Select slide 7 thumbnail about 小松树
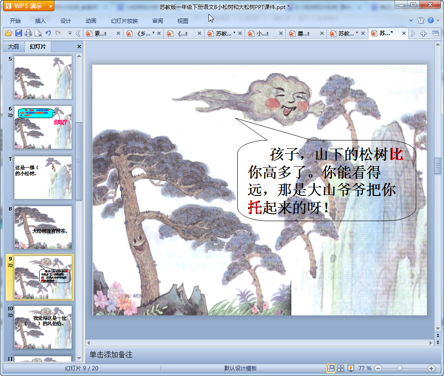444x376 pixels. 43,177
